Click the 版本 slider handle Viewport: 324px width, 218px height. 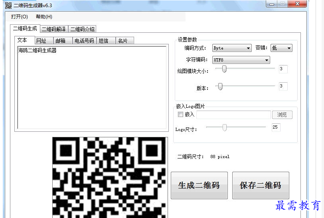[x=220, y=87]
